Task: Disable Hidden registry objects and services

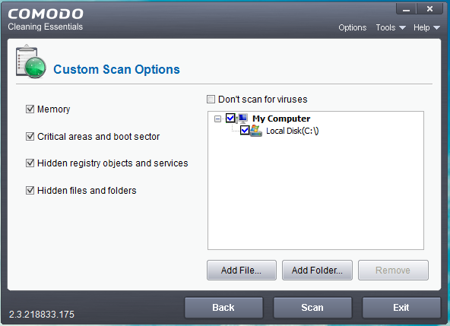Action: click(30, 163)
